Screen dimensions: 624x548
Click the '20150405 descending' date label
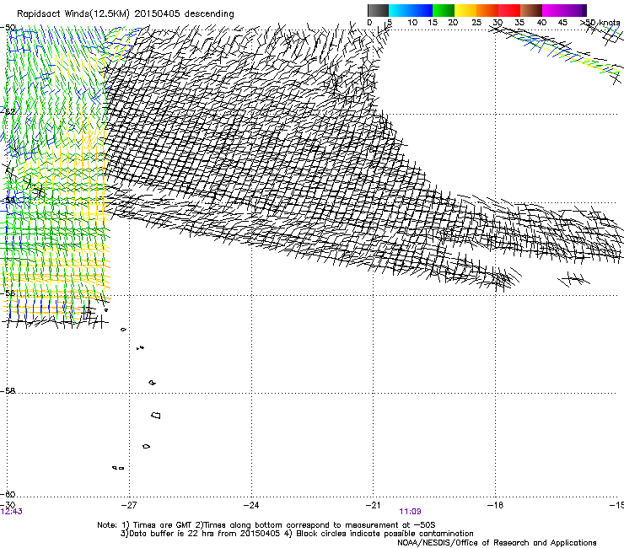(185, 13)
